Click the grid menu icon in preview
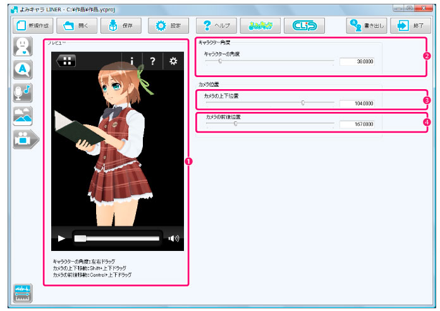 coord(66,61)
